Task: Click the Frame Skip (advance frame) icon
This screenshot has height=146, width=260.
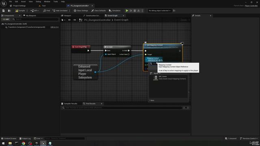Action: [131, 11]
